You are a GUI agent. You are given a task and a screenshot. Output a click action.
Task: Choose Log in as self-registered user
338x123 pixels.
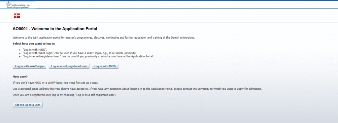[x=69, y=66]
